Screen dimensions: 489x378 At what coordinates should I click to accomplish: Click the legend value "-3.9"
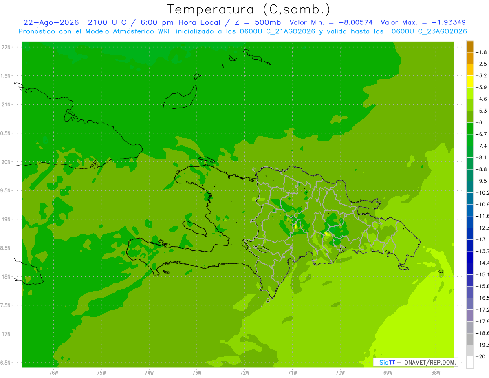pyautogui.click(x=481, y=87)
